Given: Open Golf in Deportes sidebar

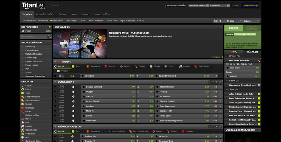Looking at the screenshot, I should click(x=27, y=137).
